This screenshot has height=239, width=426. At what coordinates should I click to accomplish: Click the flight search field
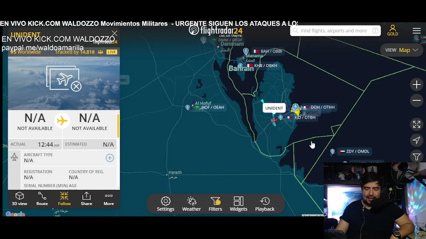coord(335,31)
